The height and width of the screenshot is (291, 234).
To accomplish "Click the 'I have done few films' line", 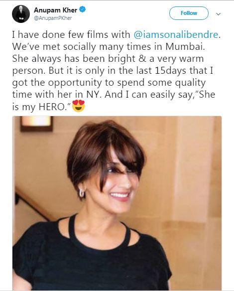I will 71,35.
